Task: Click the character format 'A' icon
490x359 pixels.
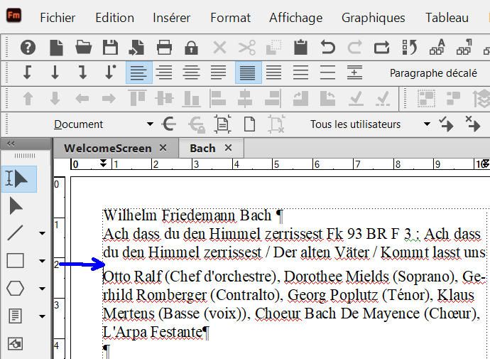Action: tap(437, 47)
